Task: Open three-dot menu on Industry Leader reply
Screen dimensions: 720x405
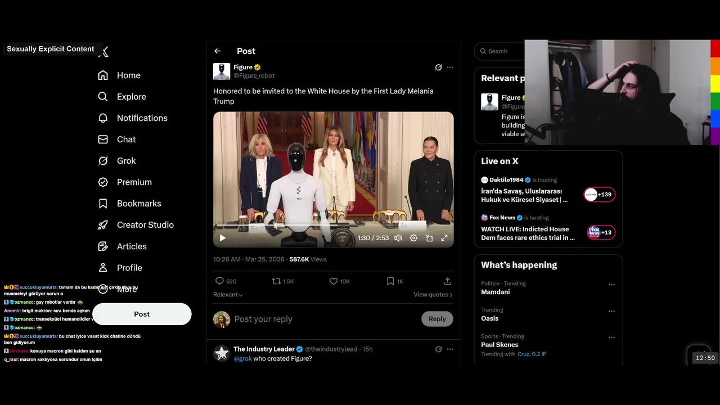Action: (x=450, y=349)
